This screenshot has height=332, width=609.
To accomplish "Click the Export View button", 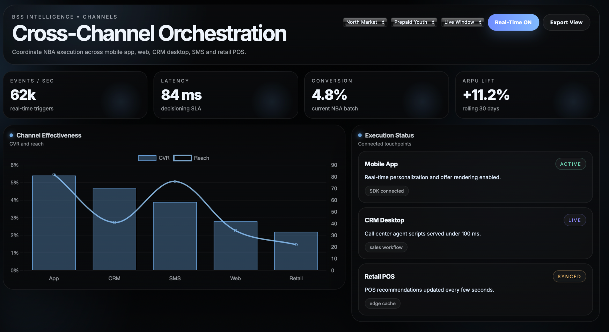I will pyautogui.click(x=566, y=23).
